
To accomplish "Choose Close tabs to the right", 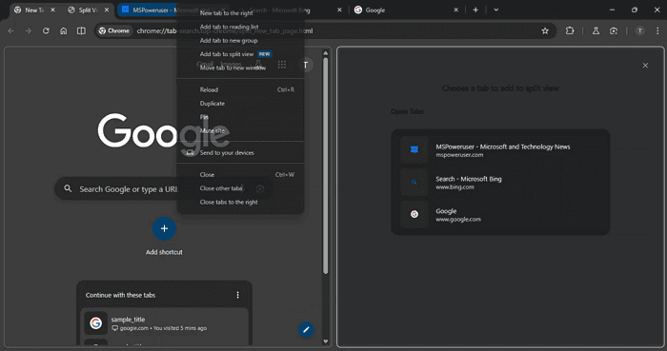I will 240,202.
